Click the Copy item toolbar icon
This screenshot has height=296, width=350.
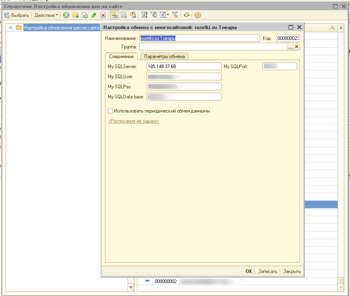(x=85, y=15)
